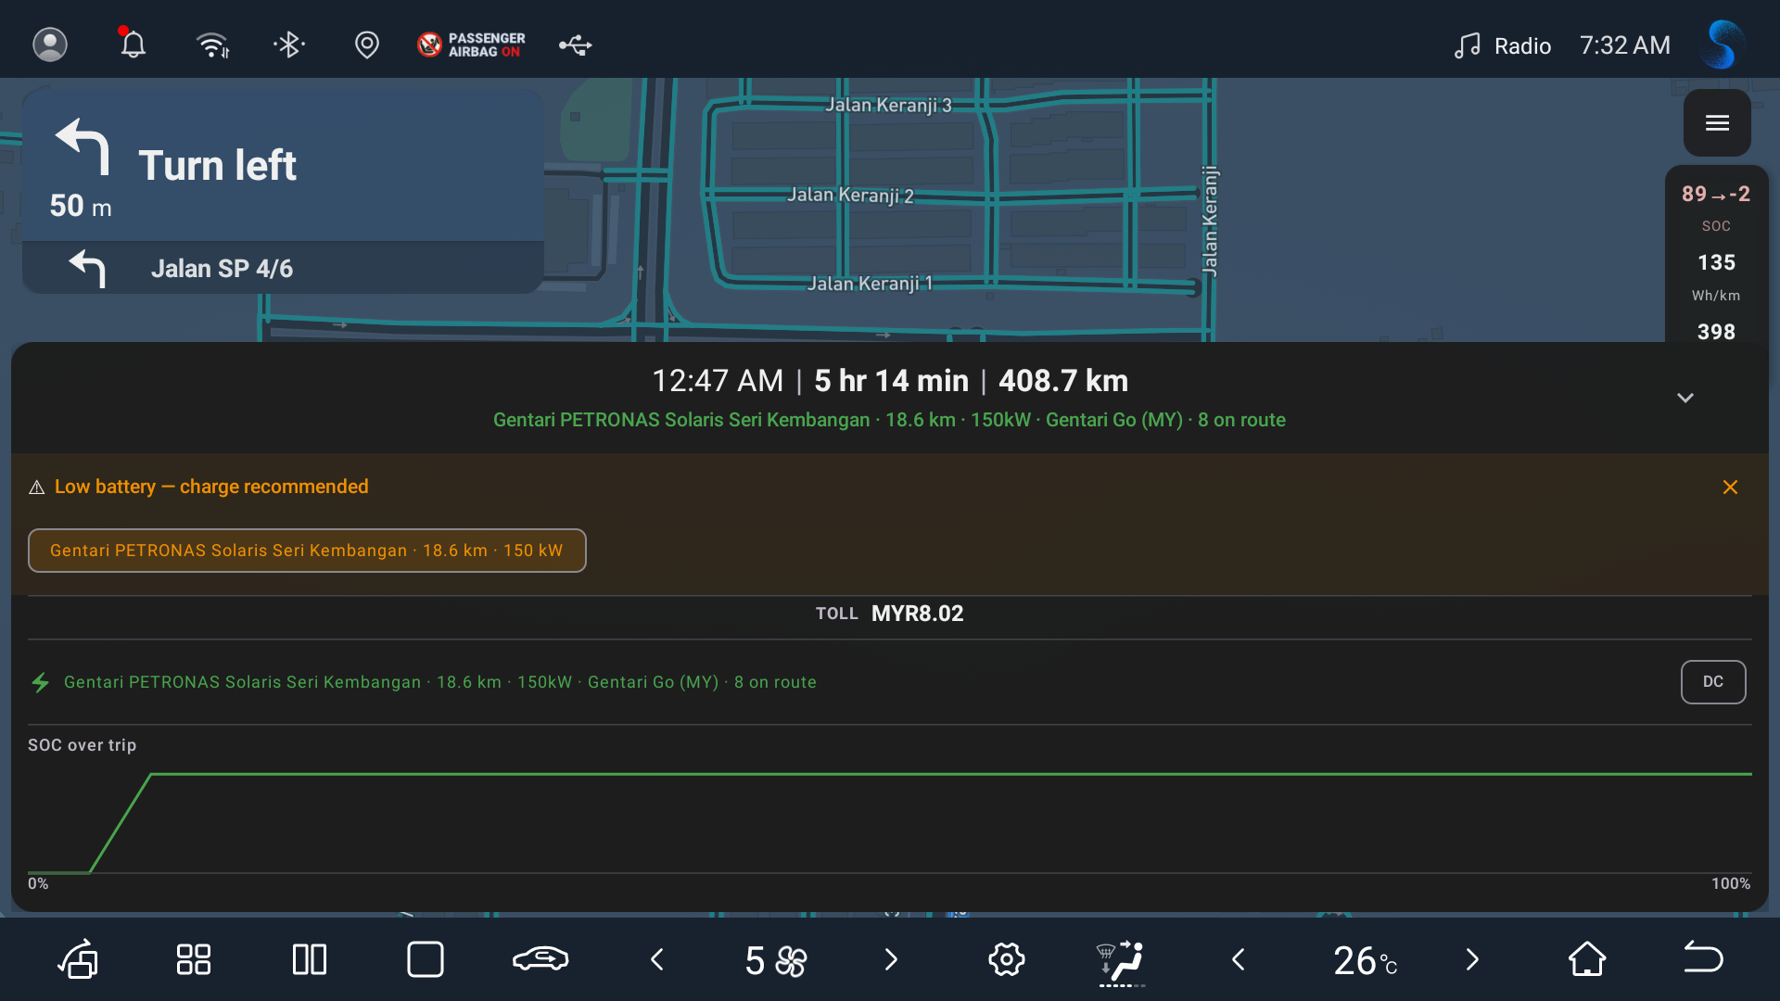Open the apps grid launcher
Viewport: 1780px width, 1001px height.
194,959
